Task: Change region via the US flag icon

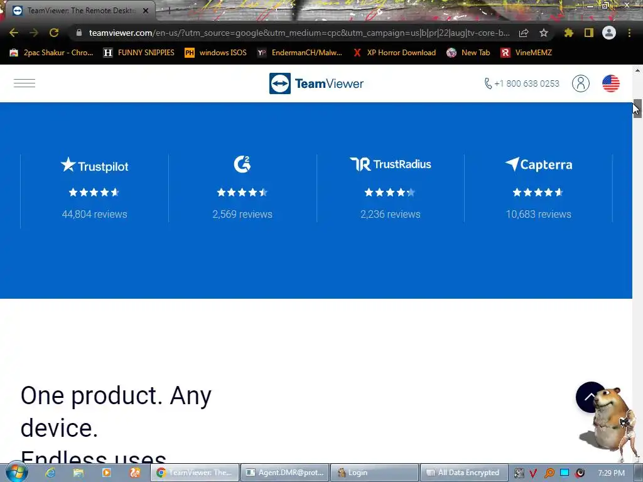Action: coord(611,83)
